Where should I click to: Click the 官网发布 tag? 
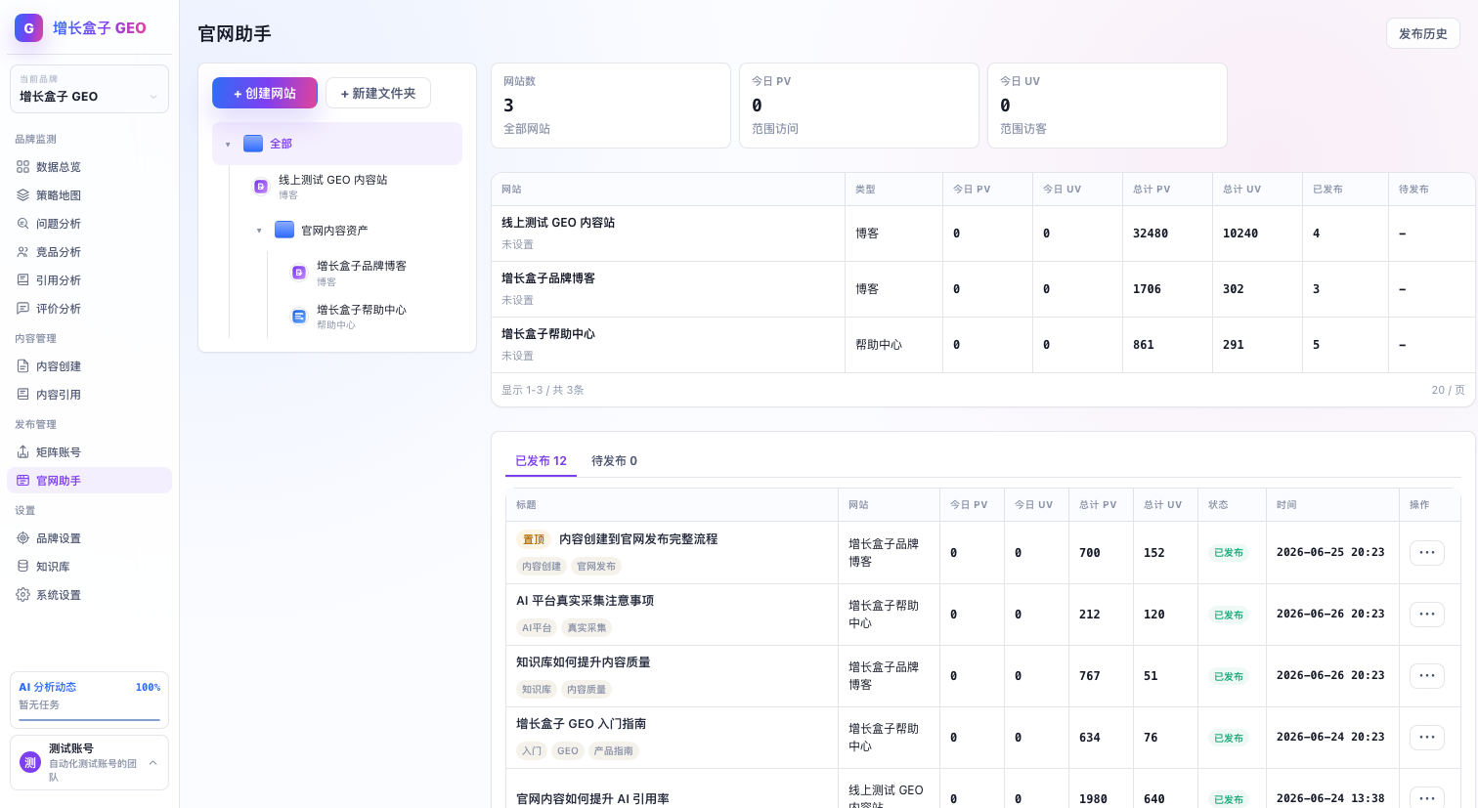coord(596,567)
